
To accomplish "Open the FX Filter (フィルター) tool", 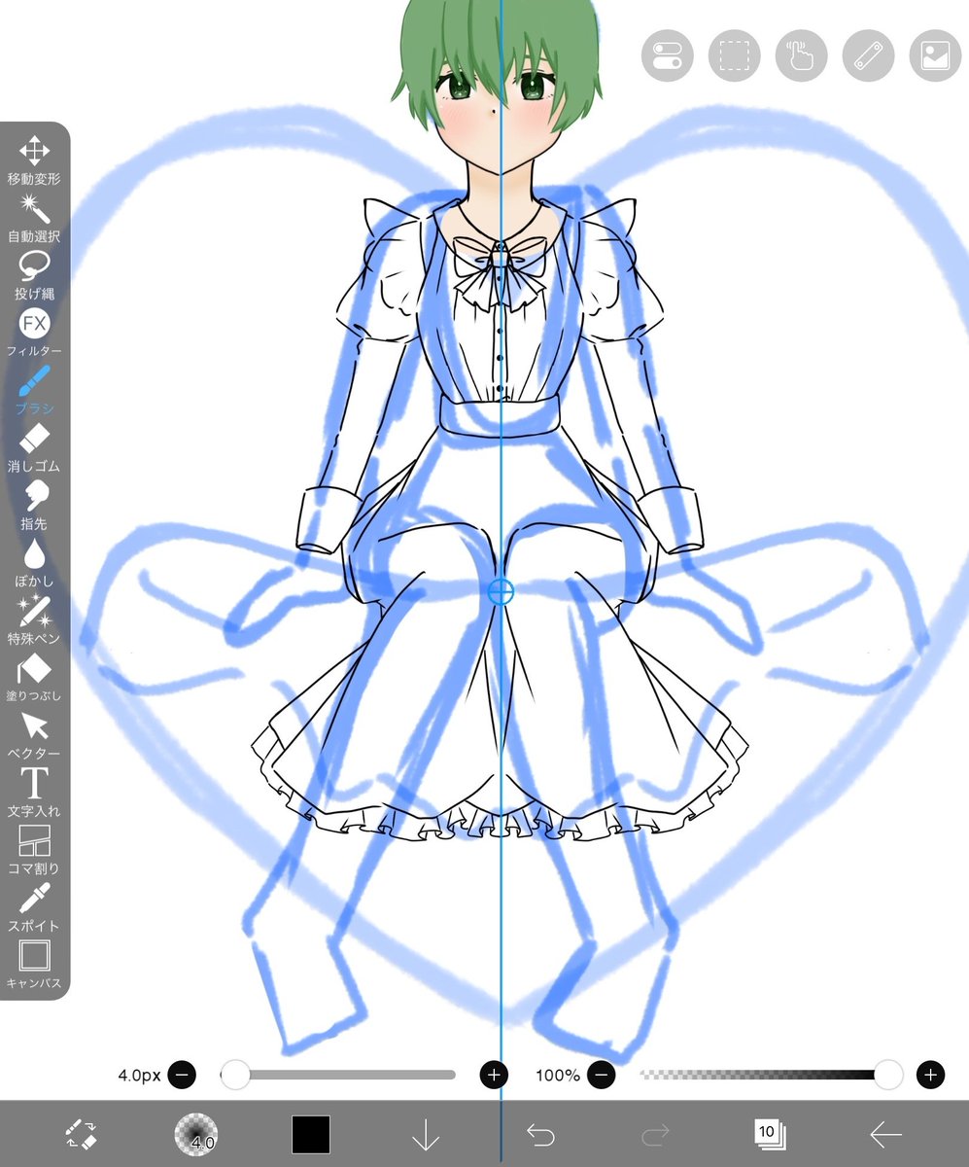I will [x=34, y=333].
